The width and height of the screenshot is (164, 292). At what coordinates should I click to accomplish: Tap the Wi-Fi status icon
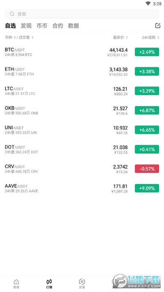tap(148, 4)
